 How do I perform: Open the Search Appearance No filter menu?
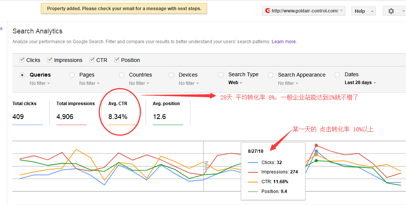[288, 83]
